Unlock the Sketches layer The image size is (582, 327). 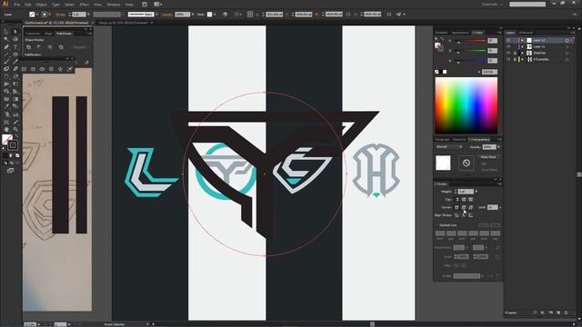coord(515,53)
